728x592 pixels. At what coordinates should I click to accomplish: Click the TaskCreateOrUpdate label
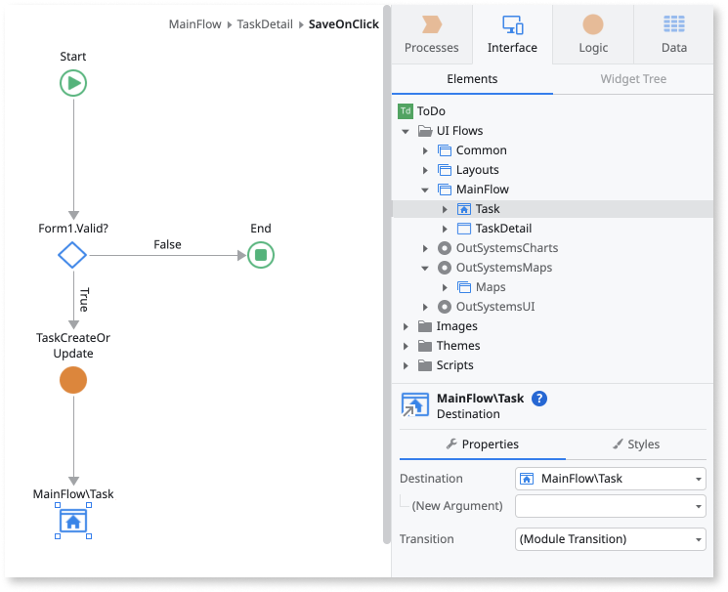pos(73,346)
